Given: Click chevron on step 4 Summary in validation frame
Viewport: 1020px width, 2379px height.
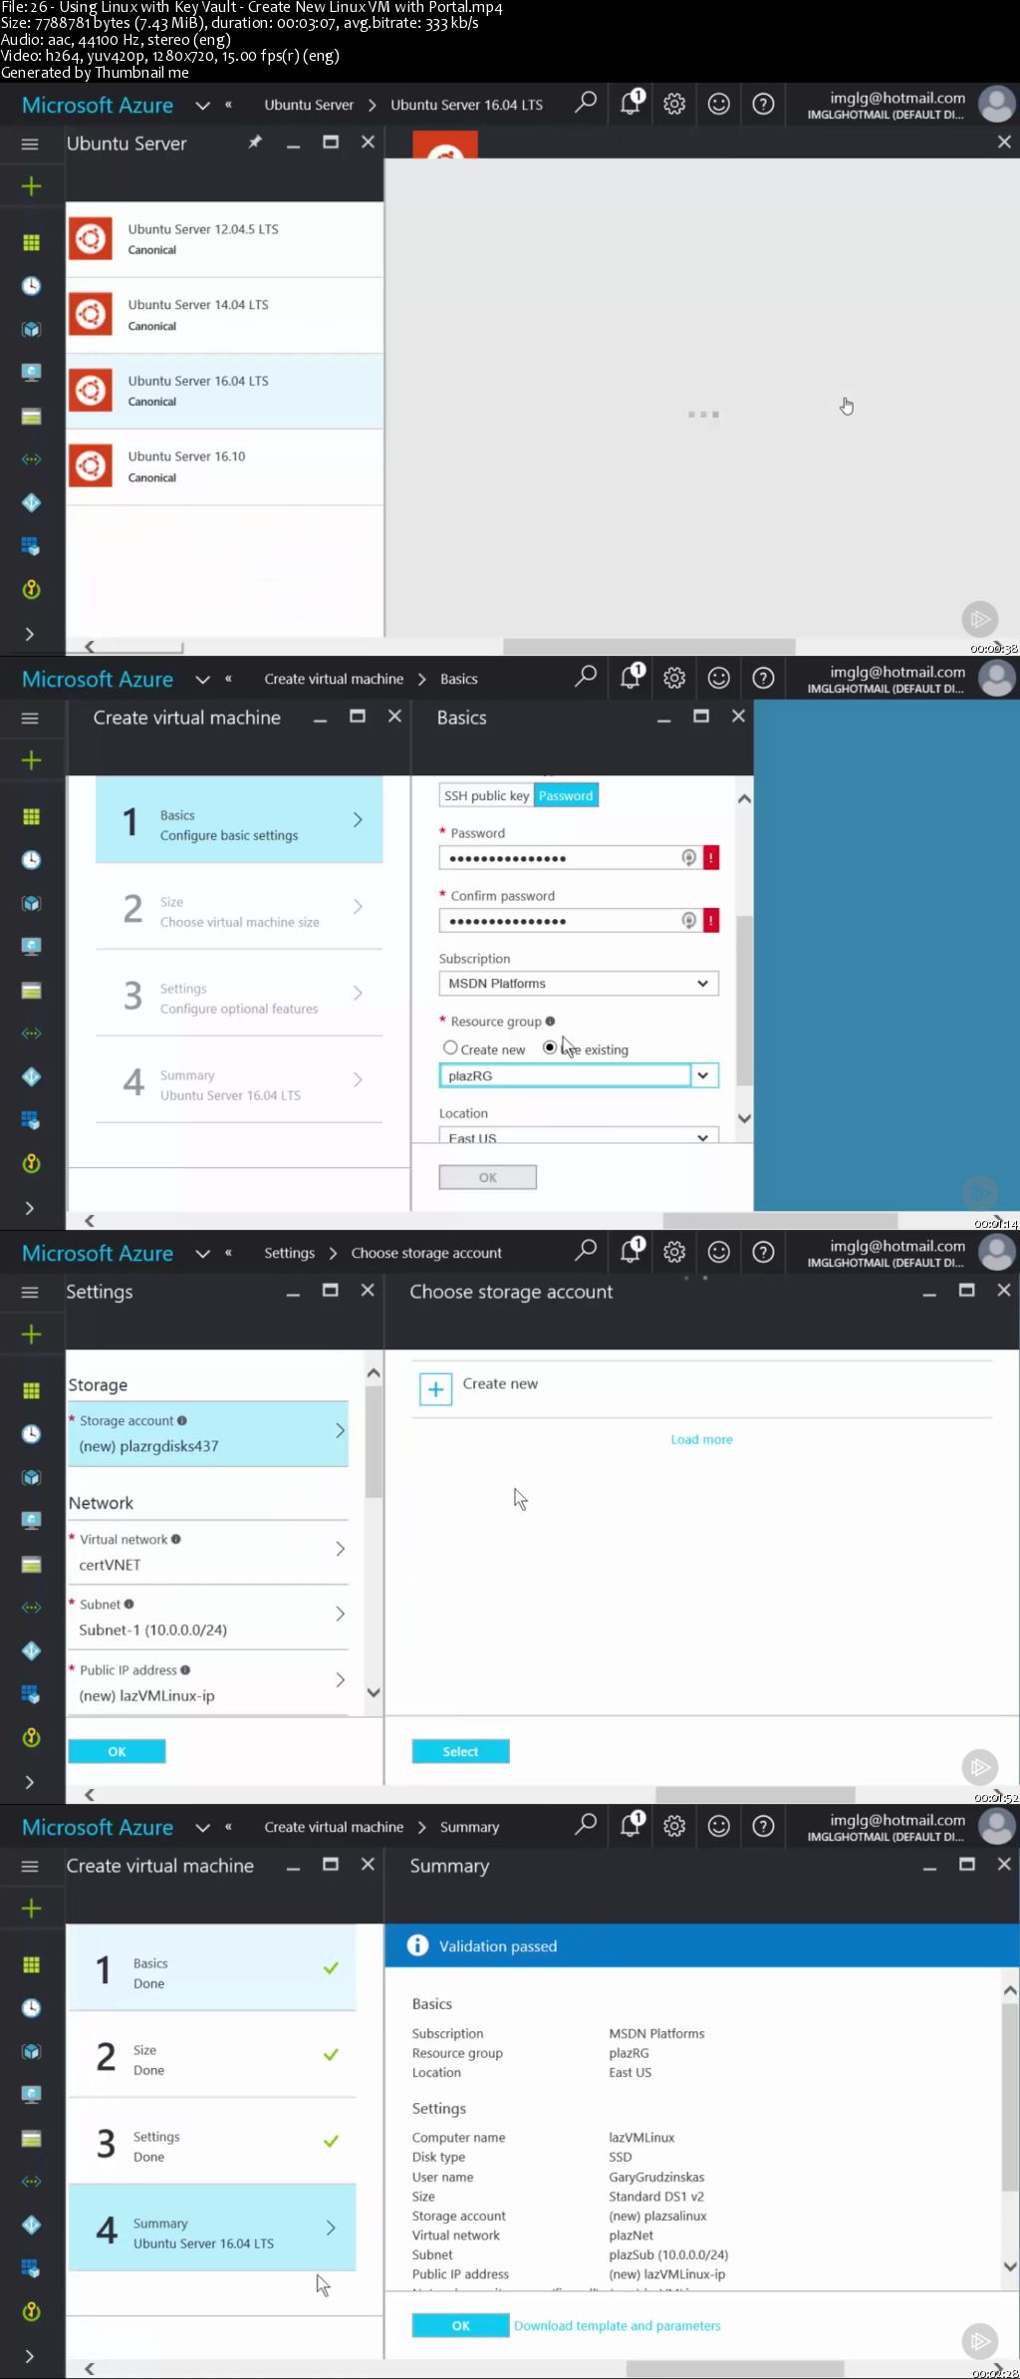Looking at the screenshot, I should 331,2228.
